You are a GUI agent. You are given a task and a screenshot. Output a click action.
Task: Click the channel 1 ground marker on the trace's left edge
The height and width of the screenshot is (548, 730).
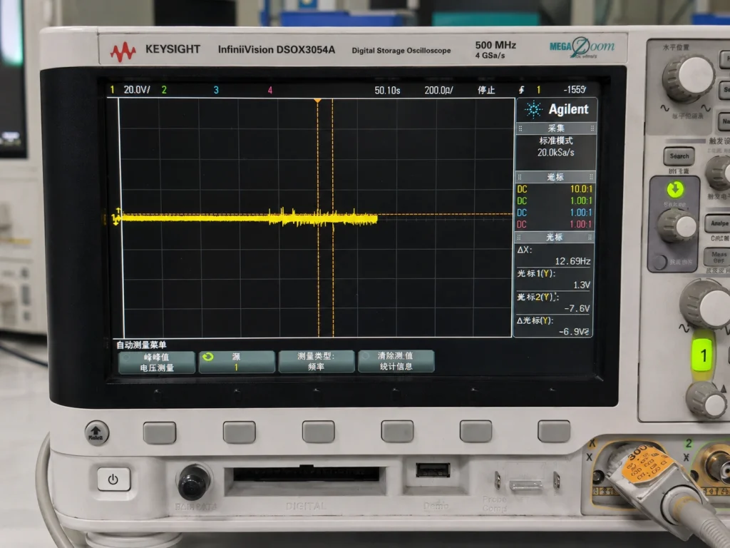(x=116, y=217)
